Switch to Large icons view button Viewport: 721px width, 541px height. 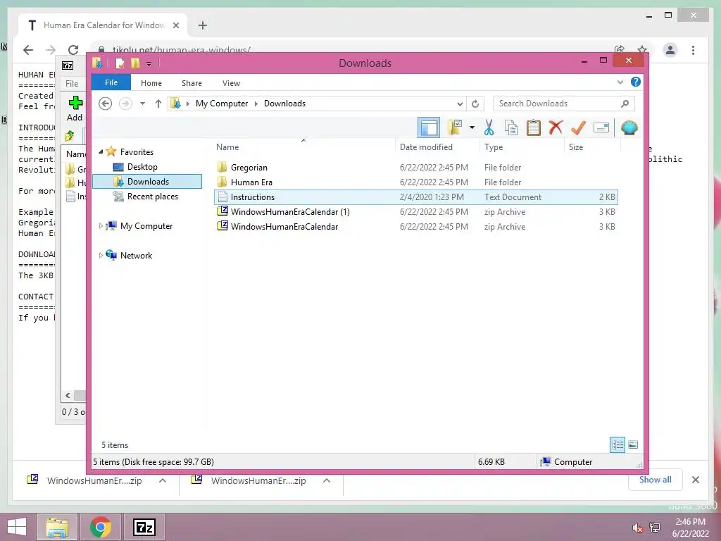[x=633, y=444]
